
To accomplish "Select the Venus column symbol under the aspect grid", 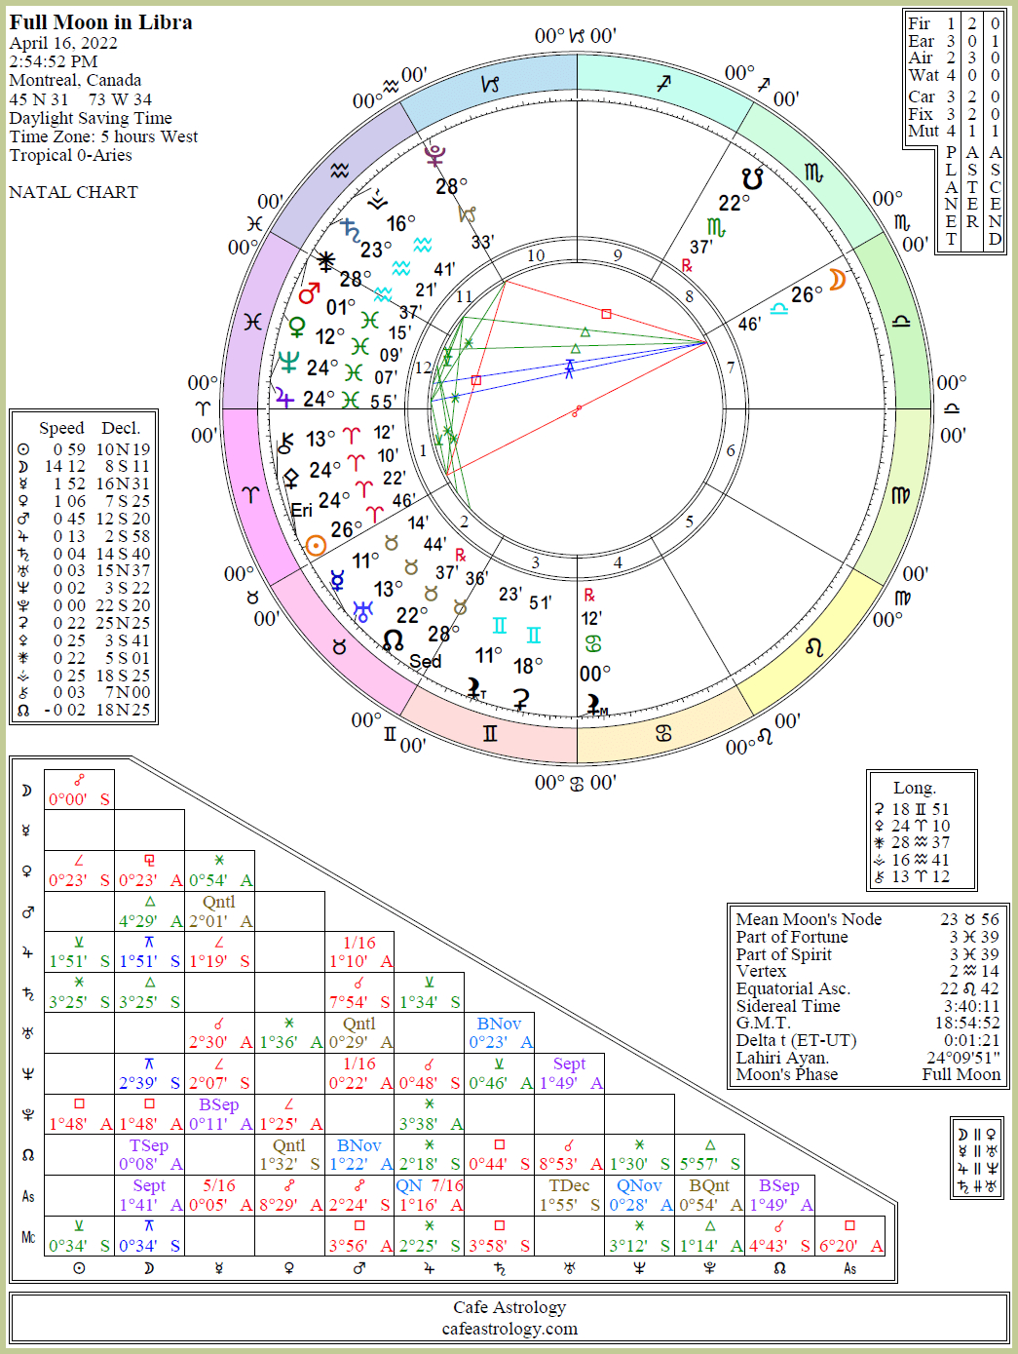I will point(289,1268).
